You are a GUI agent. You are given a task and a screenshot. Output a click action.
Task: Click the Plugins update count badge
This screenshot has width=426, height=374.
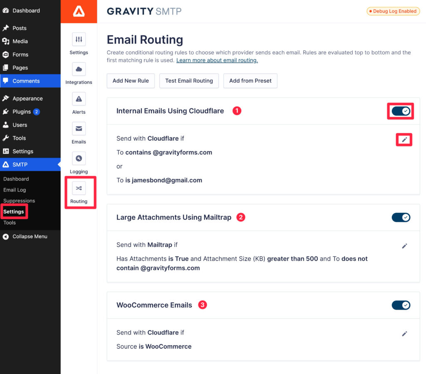[37, 112]
